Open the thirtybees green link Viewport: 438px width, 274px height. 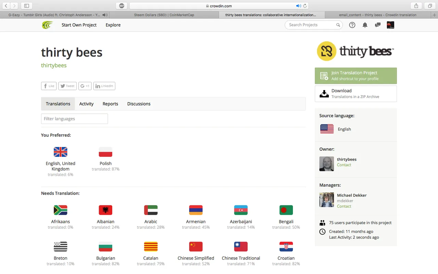(x=54, y=65)
